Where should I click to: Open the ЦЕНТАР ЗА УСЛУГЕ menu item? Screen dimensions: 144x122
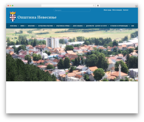coord(101,26)
